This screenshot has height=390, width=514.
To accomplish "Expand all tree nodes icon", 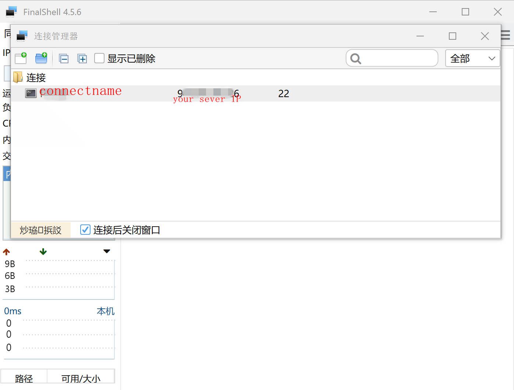I will pos(82,58).
